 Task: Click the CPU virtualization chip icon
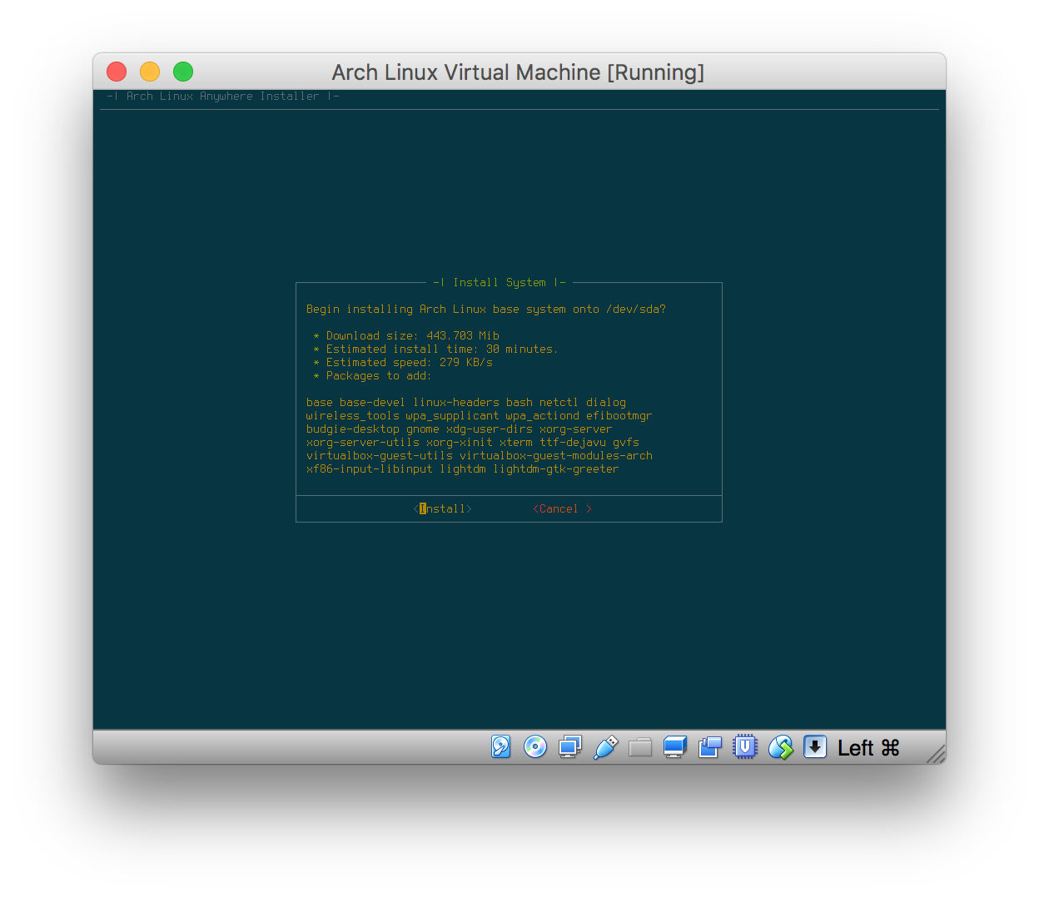click(x=745, y=746)
